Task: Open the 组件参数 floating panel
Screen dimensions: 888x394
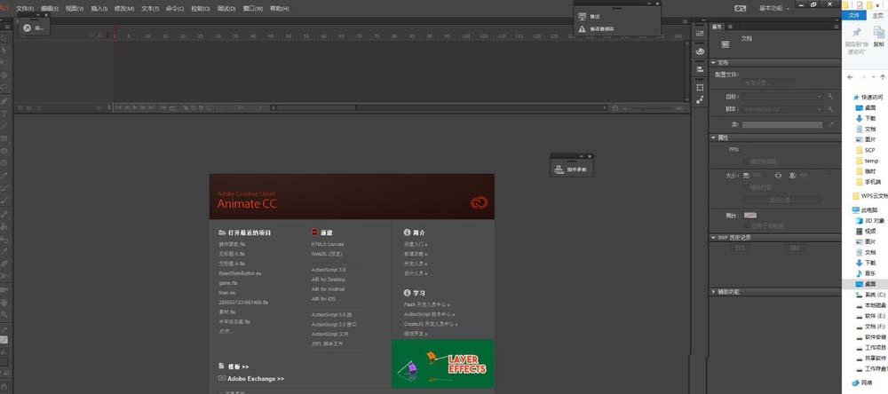Action: click(x=571, y=169)
